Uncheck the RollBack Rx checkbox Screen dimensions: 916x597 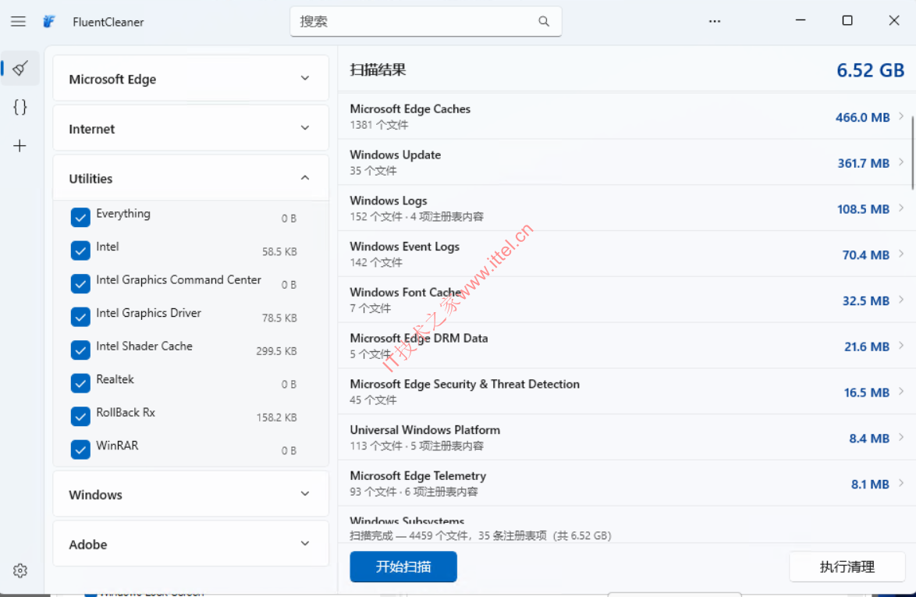coord(80,417)
